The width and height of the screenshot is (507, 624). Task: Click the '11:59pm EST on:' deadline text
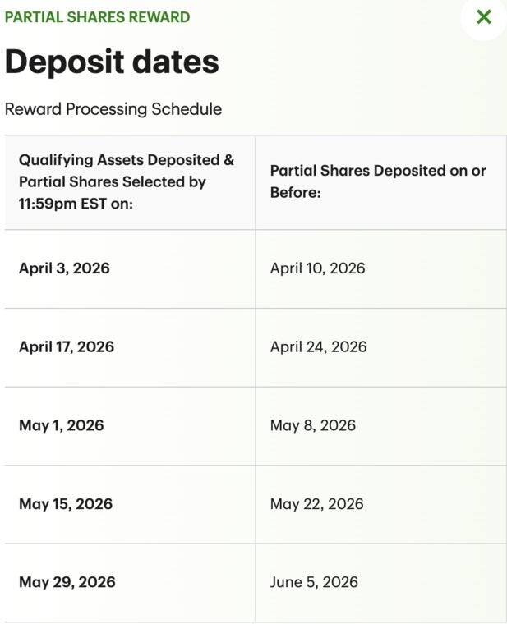pyautogui.click(x=76, y=203)
